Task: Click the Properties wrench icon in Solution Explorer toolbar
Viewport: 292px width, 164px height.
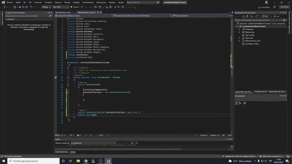Action: click(275, 16)
